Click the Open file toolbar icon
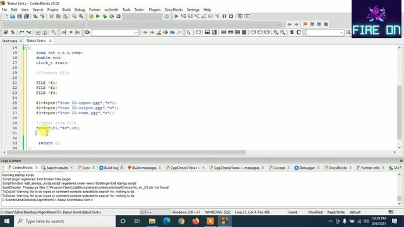The height and width of the screenshot is (227, 404). [13, 16]
